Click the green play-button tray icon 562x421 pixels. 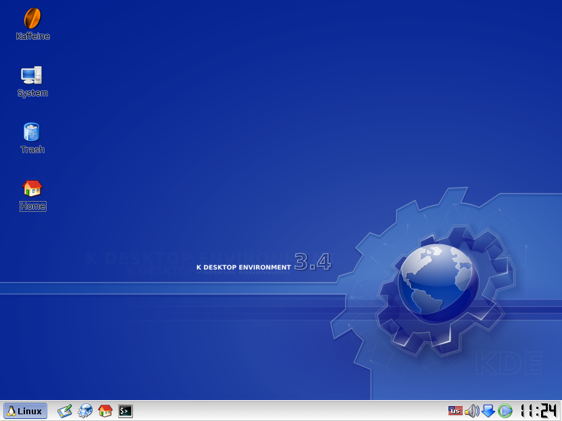pyautogui.click(x=505, y=411)
